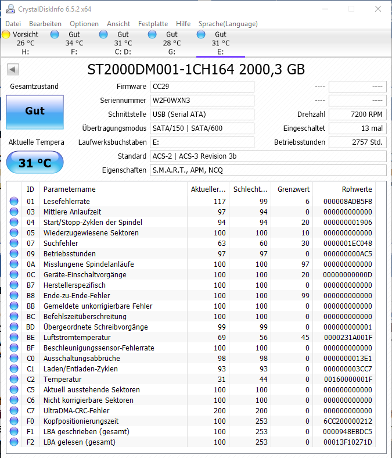Screen dimensions: 392x458
Task: Click raw value 000008ADB5F8
Action: (x=348, y=201)
